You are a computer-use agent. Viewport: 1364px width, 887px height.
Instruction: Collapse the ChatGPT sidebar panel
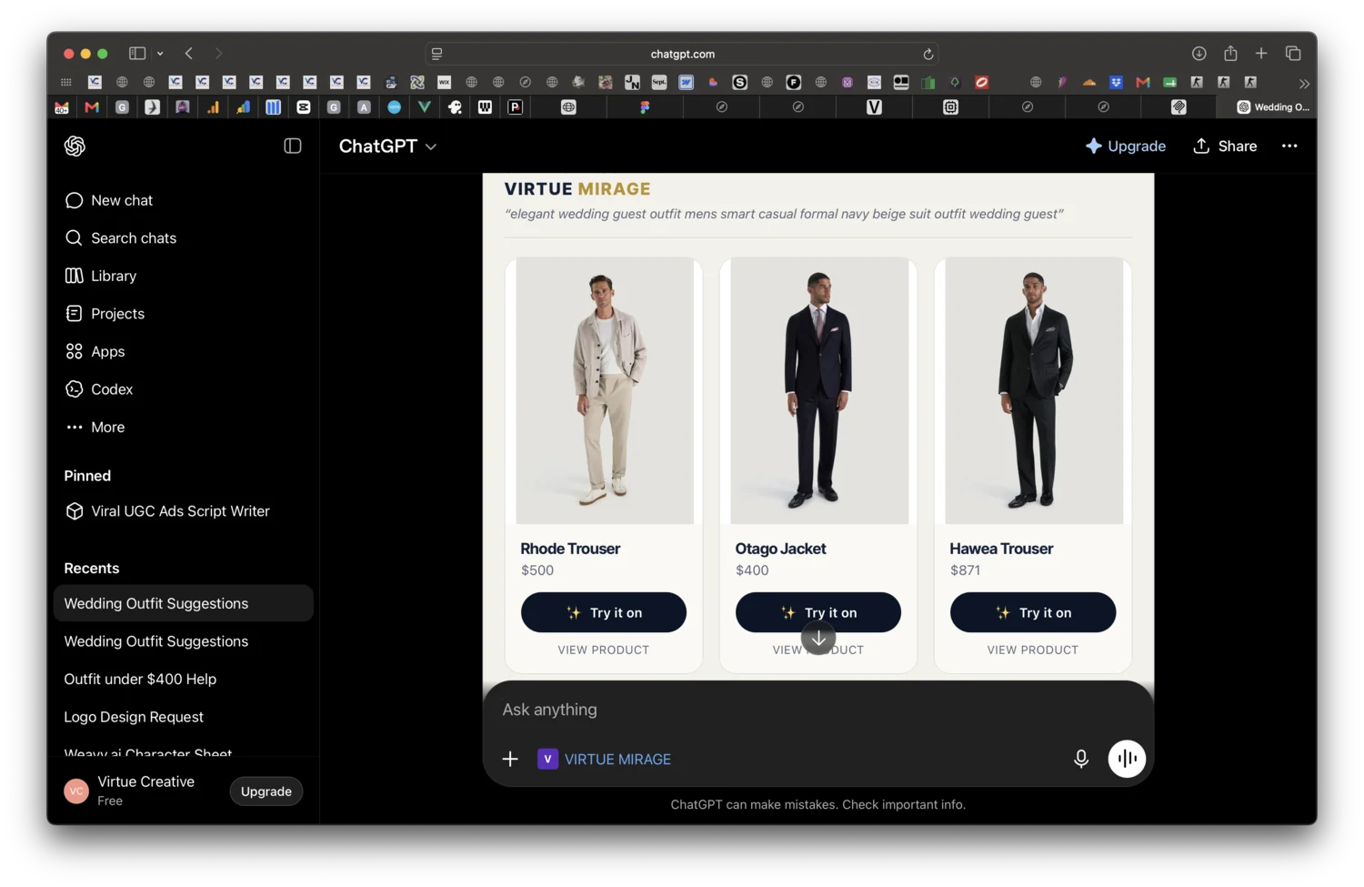(293, 146)
